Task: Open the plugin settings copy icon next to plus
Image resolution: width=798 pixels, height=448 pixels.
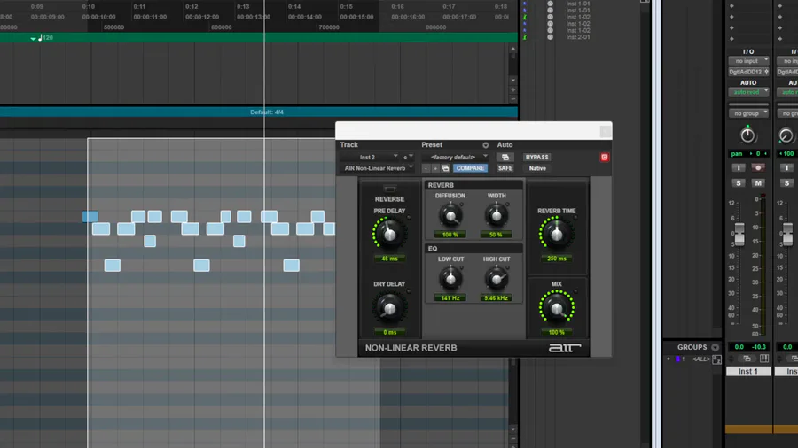Action: (445, 168)
